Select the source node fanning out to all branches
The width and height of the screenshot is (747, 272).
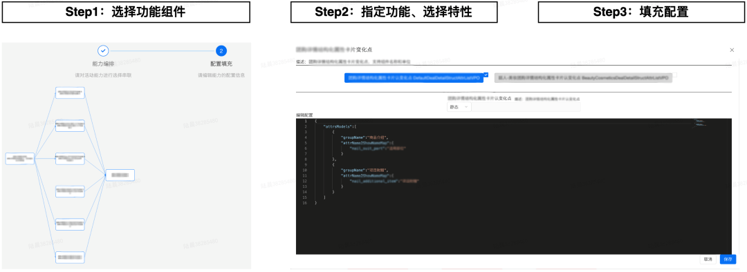coord(20,159)
